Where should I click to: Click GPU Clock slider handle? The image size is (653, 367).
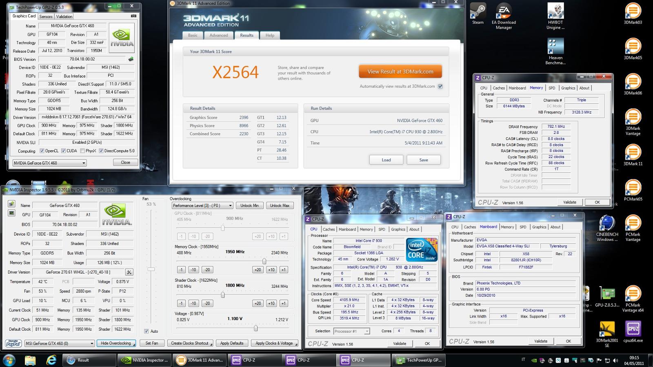223,227
